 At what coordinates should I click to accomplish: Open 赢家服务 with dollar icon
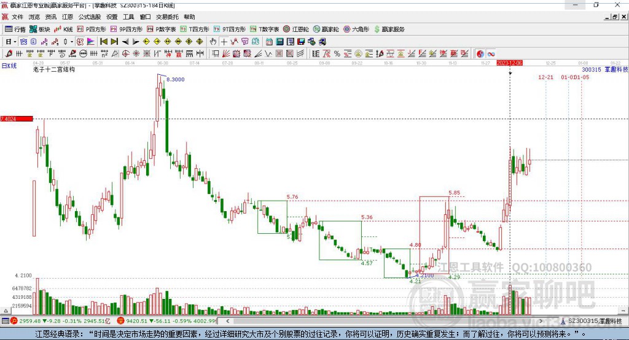[x=389, y=29]
